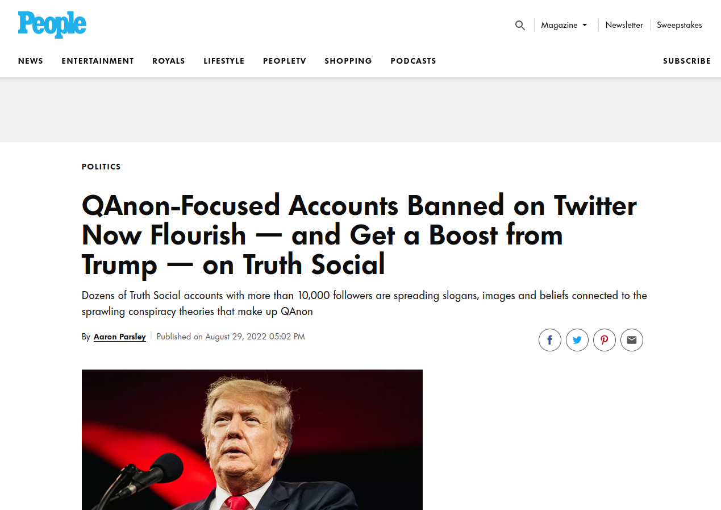Open author Aaron Parsley's profile
This screenshot has width=721, height=510.
pyautogui.click(x=119, y=337)
